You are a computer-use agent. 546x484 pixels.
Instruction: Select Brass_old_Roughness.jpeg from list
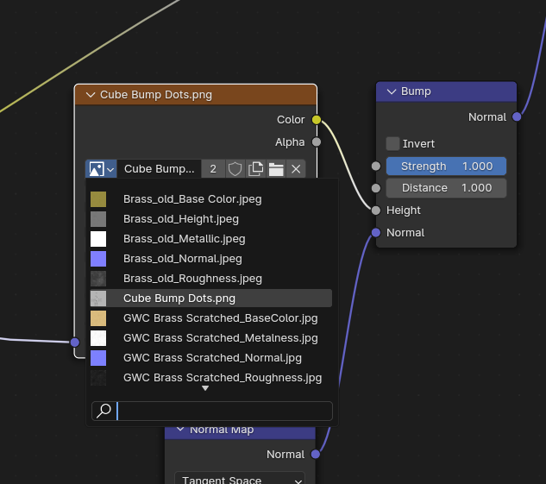tap(211, 279)
